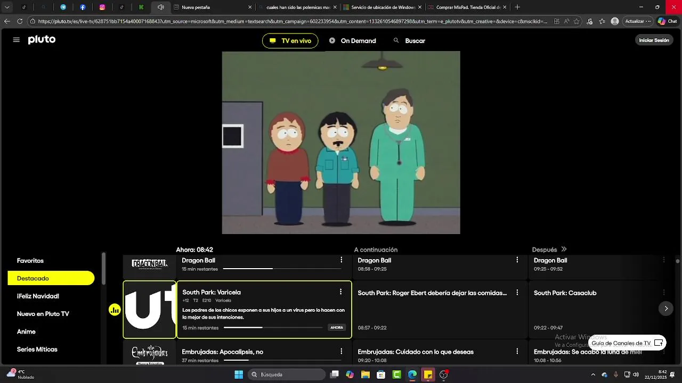Image resolution: width=682 pixels, height=383 pixels.
Task: Open the Dragon Ball channel logo
Action: coord(150,264)
